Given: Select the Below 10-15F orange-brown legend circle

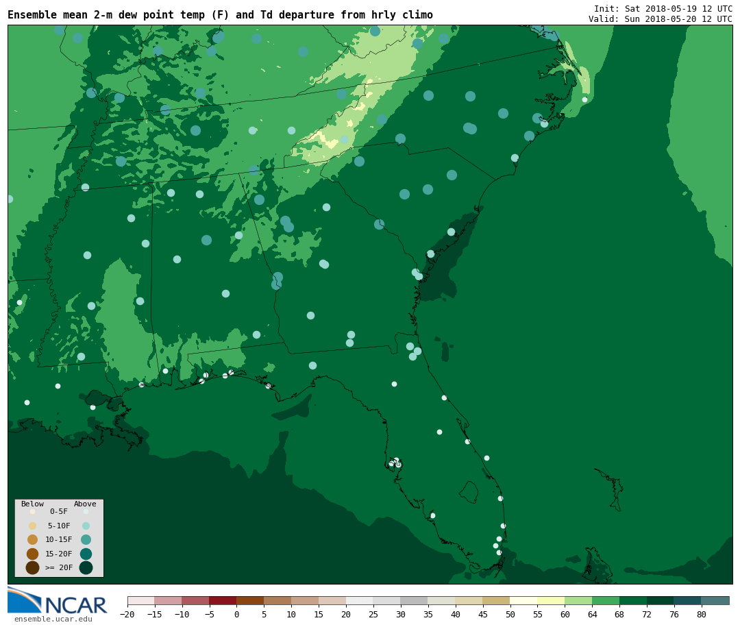Looking at the screenshot, I should (33, 539).
